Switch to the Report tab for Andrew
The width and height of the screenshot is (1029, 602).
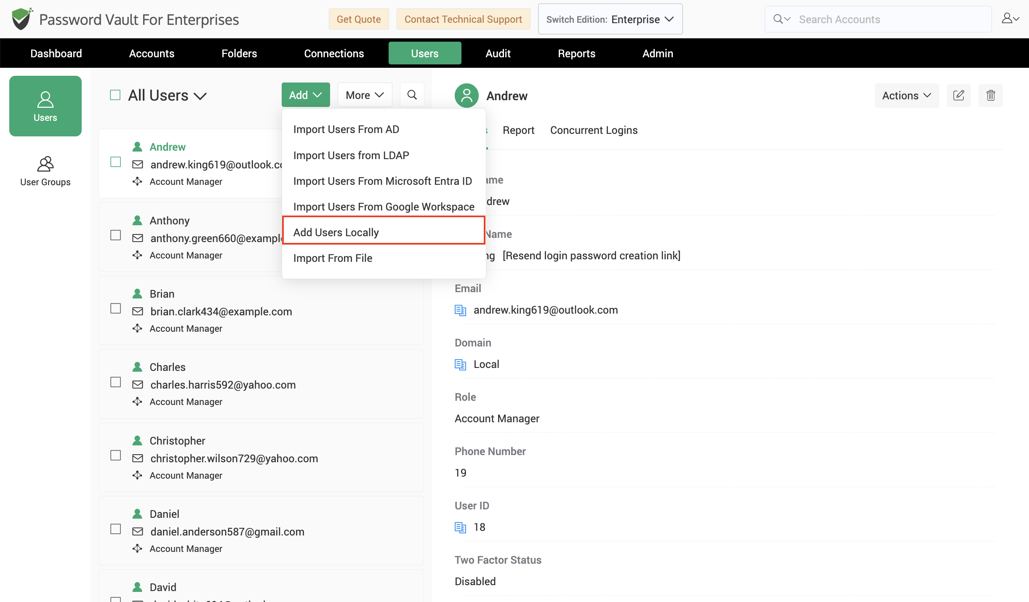coord(518,130)
